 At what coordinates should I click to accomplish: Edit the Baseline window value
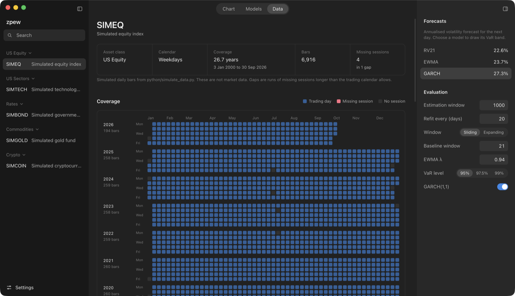494,146
